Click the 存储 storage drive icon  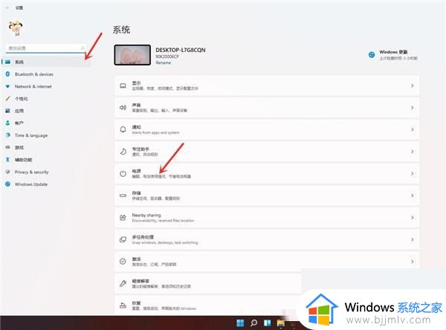tap(123, 195)
